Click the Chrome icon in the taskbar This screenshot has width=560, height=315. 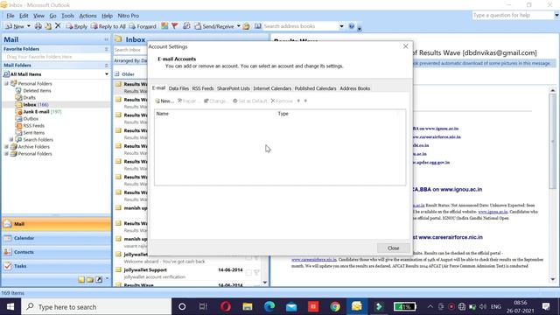click(x=335, y=306)
